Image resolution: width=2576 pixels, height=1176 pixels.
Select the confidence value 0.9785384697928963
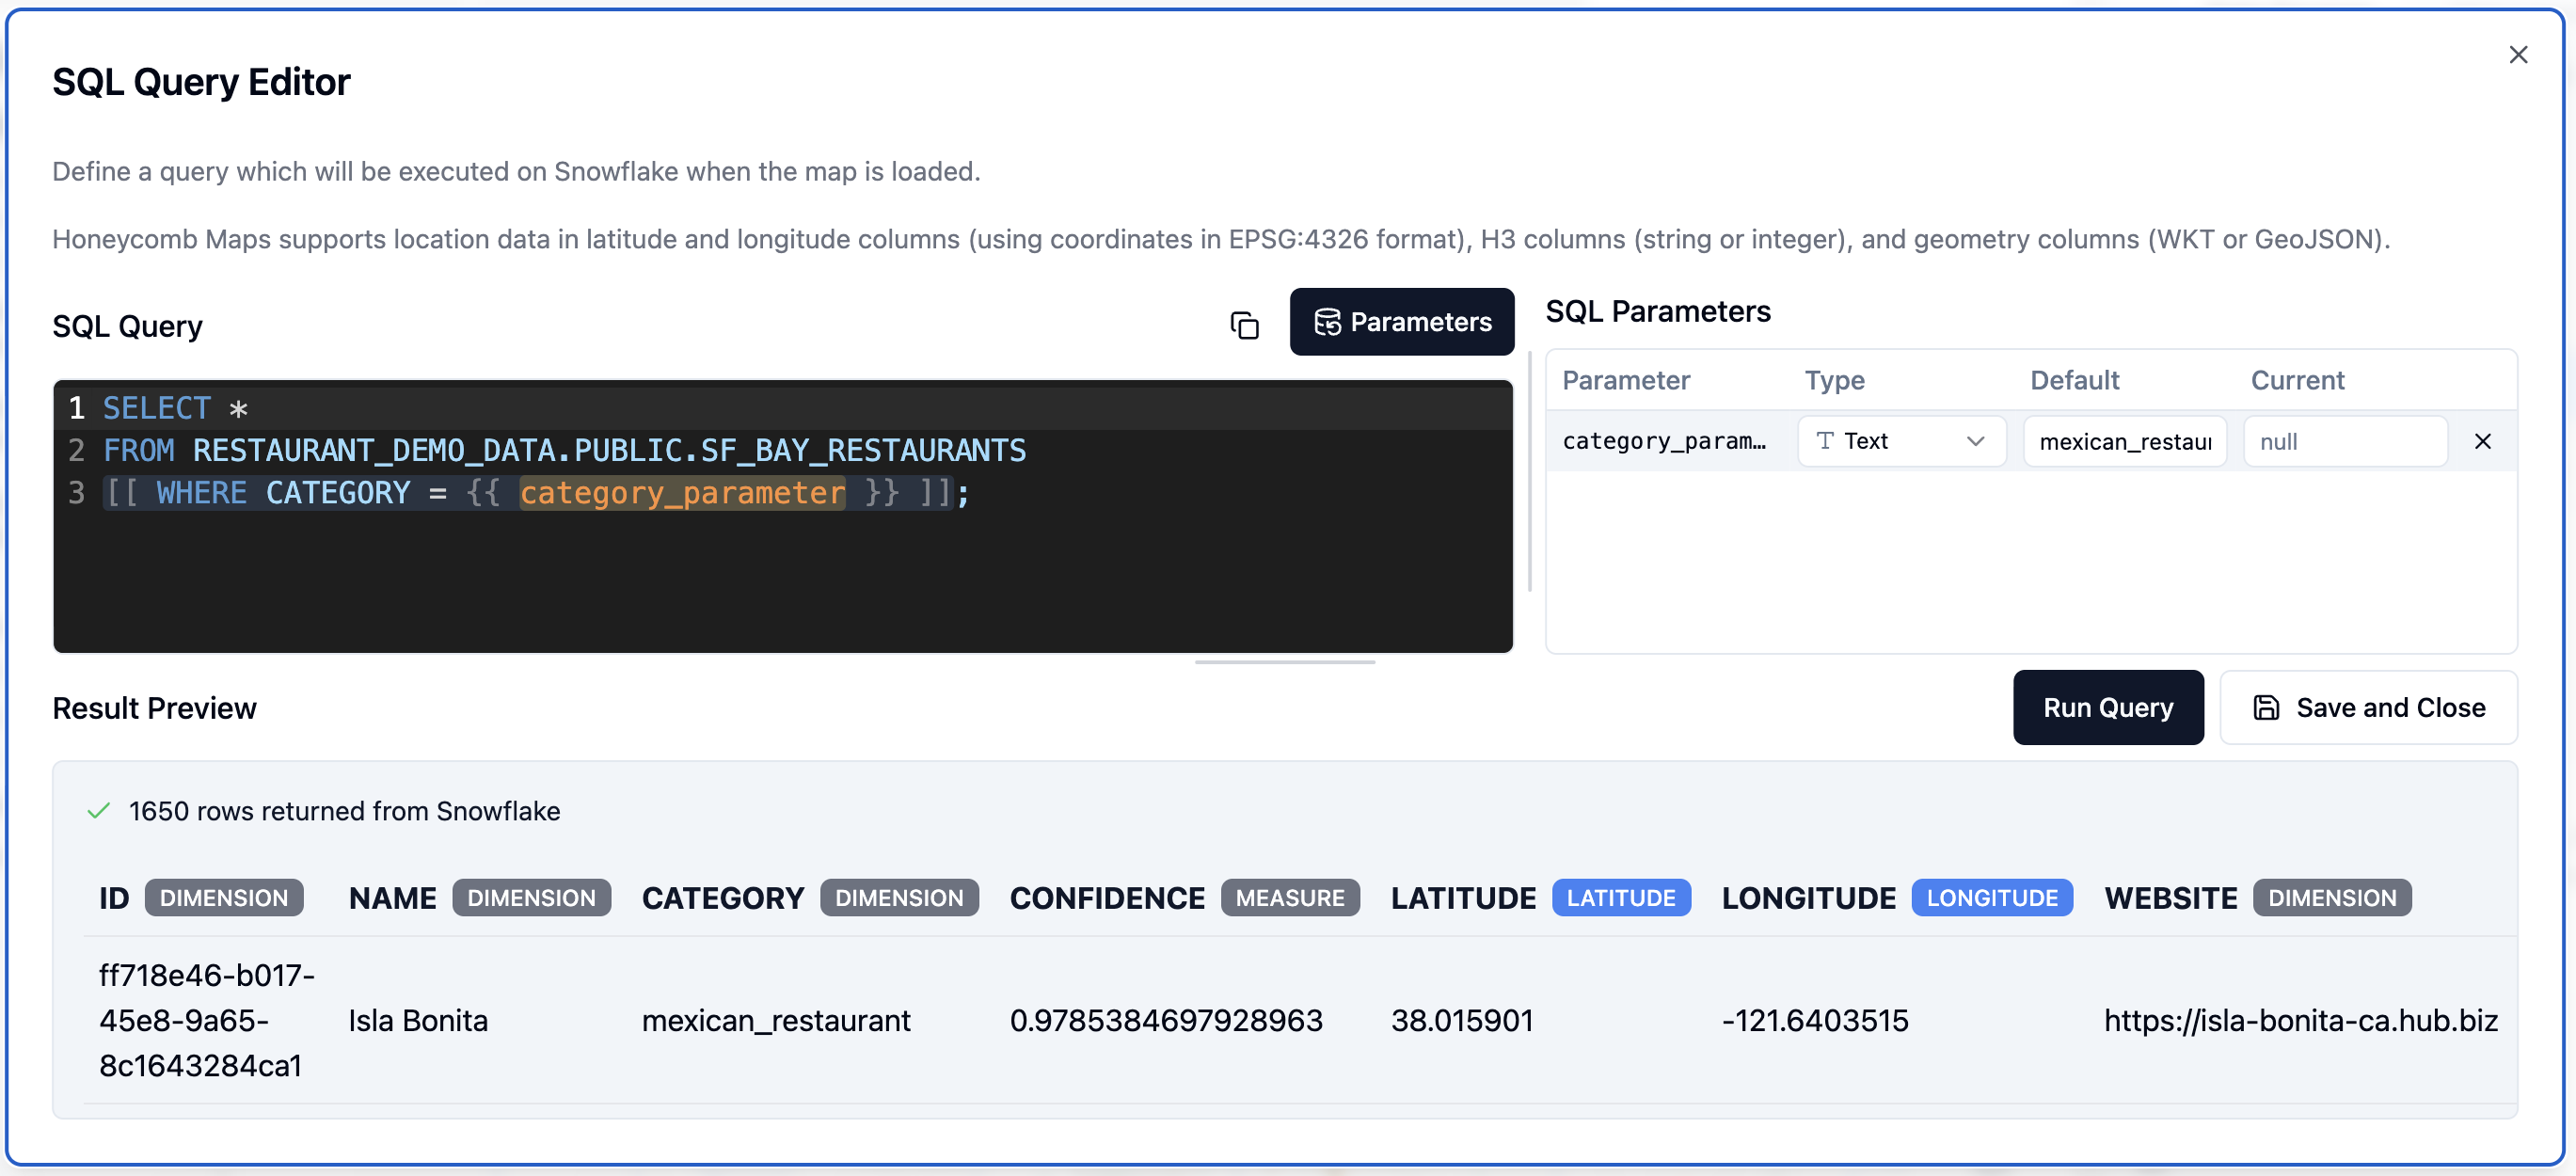click(1166, 1020)
